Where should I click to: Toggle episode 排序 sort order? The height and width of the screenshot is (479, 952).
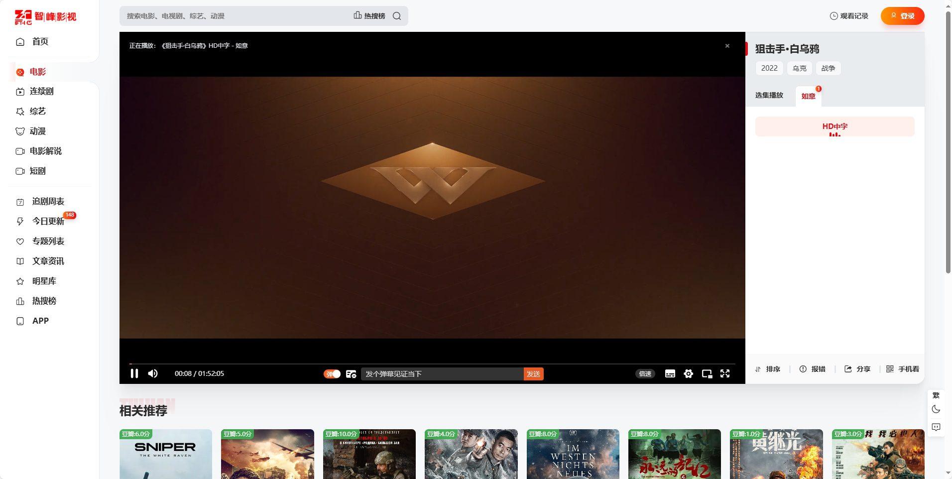[x=768, y=369]
